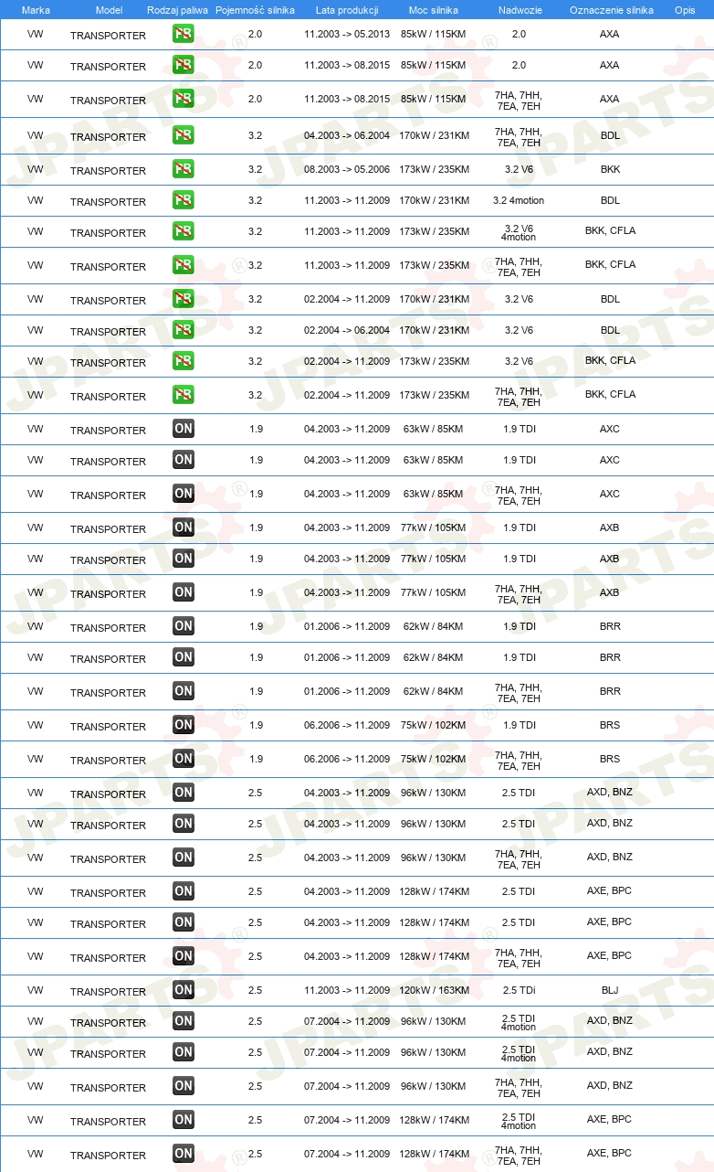Click the ON diesel icon in the 75kW 1.9 TDI BRS row
The image size is (714, 1172).
click(x=184, y=725)
